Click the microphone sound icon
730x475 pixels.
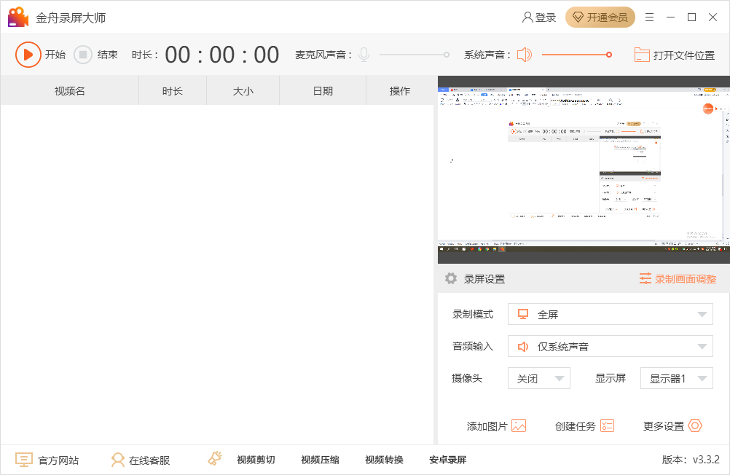coord(364,55)
